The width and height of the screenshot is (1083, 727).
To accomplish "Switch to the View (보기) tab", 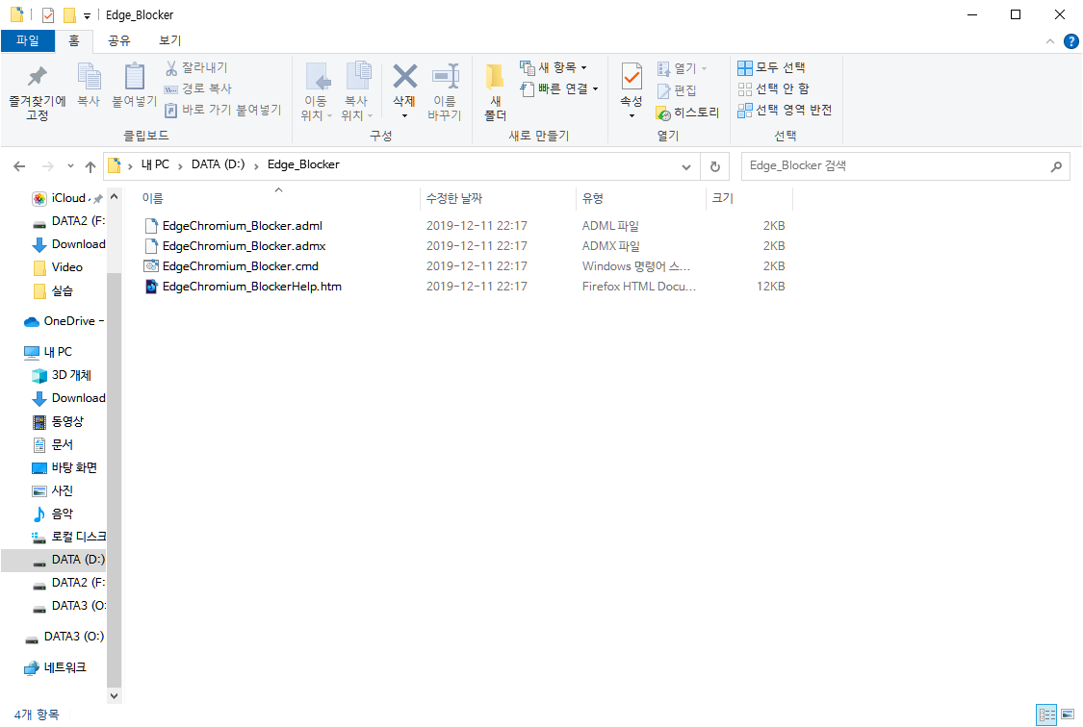I will (x=169, y=40).
